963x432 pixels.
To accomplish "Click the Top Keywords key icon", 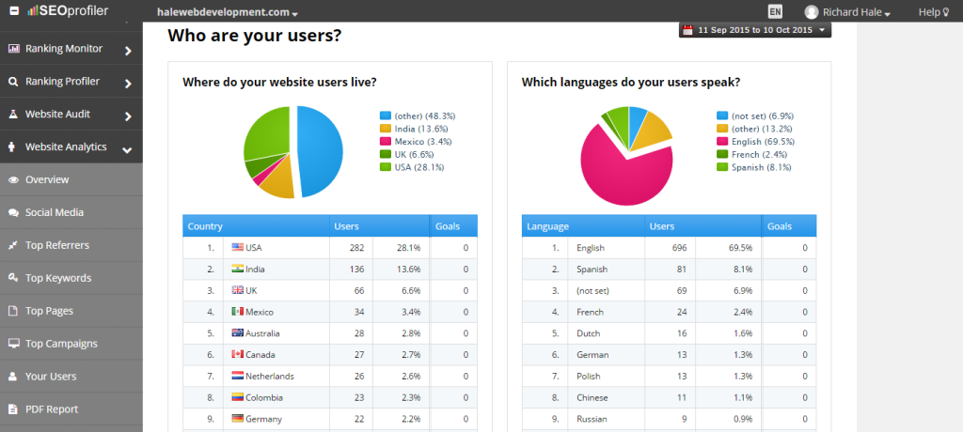I will click(13, 278).
